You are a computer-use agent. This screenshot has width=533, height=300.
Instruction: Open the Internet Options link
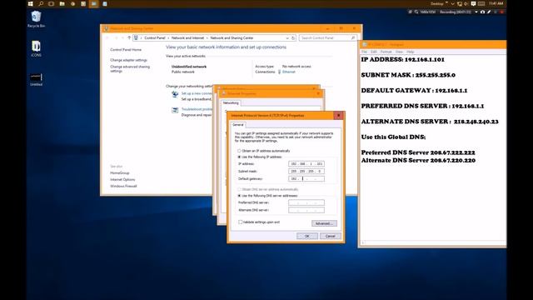click(122, 180)
